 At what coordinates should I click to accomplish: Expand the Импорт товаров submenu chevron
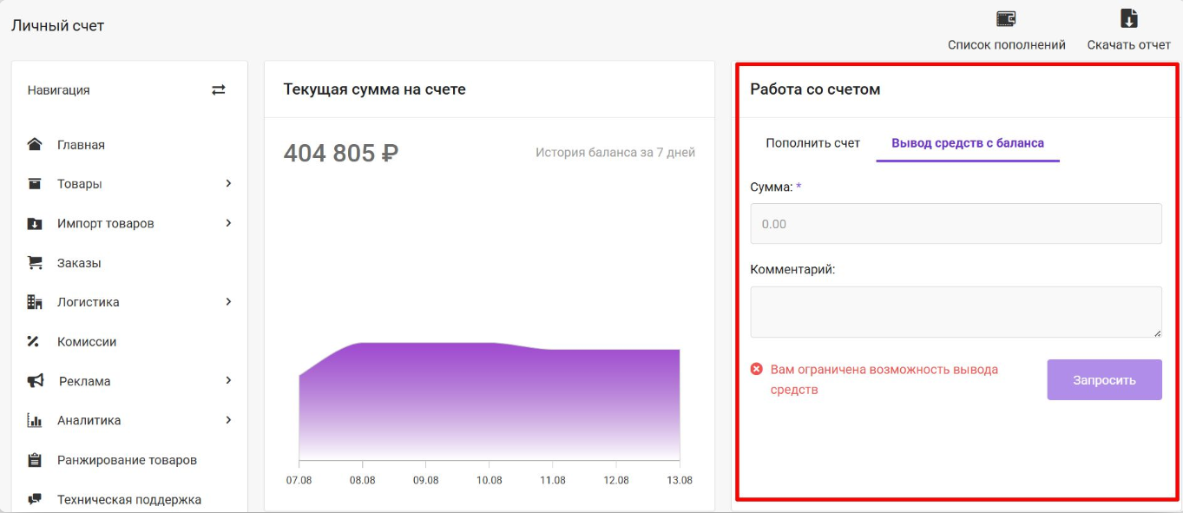point(228,223)
